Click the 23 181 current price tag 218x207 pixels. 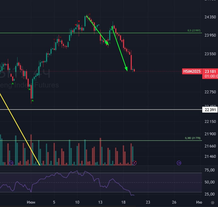coord(210,71)
